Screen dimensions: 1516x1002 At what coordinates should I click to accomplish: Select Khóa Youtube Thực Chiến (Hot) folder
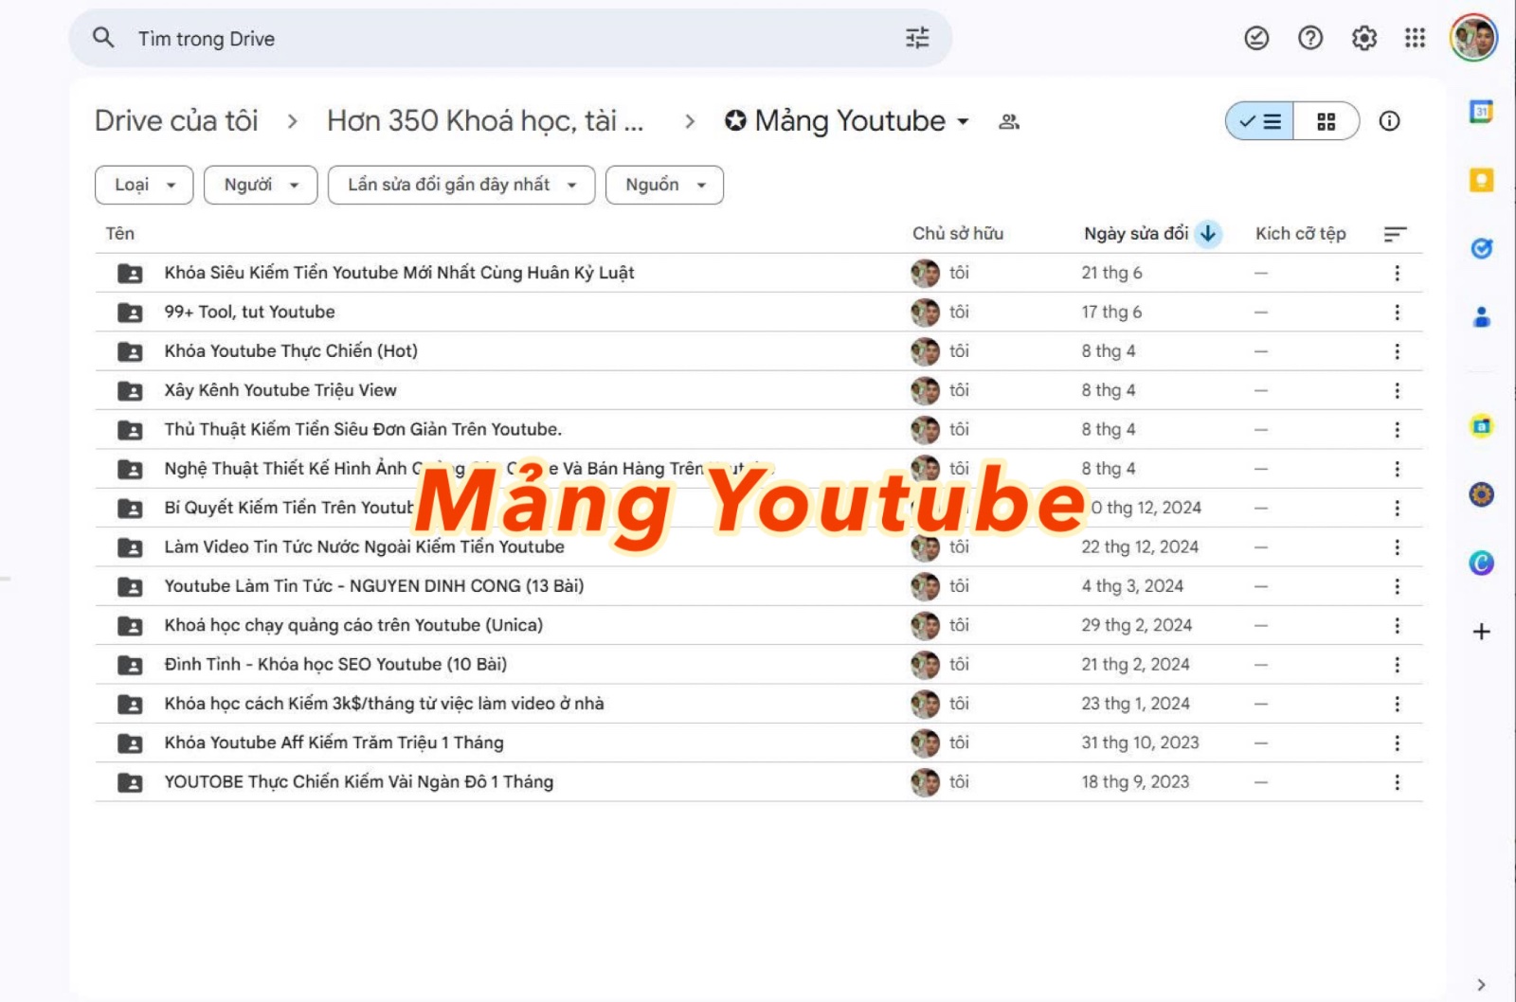pos(758,351)
